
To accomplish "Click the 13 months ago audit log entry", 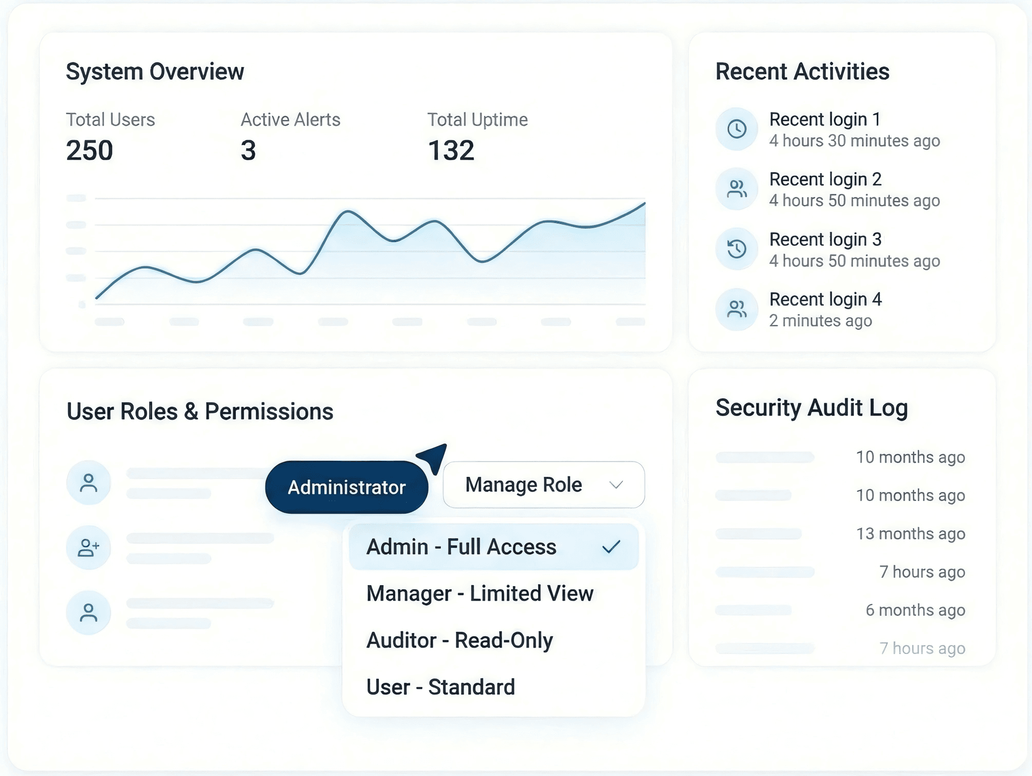I will (x=910, y=534).
